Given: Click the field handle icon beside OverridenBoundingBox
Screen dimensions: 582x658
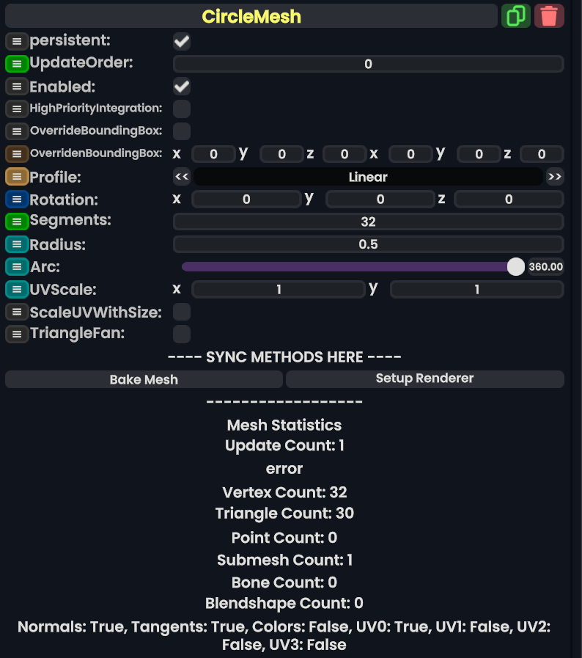Looking at the screenshot, I should coord(16,154).
